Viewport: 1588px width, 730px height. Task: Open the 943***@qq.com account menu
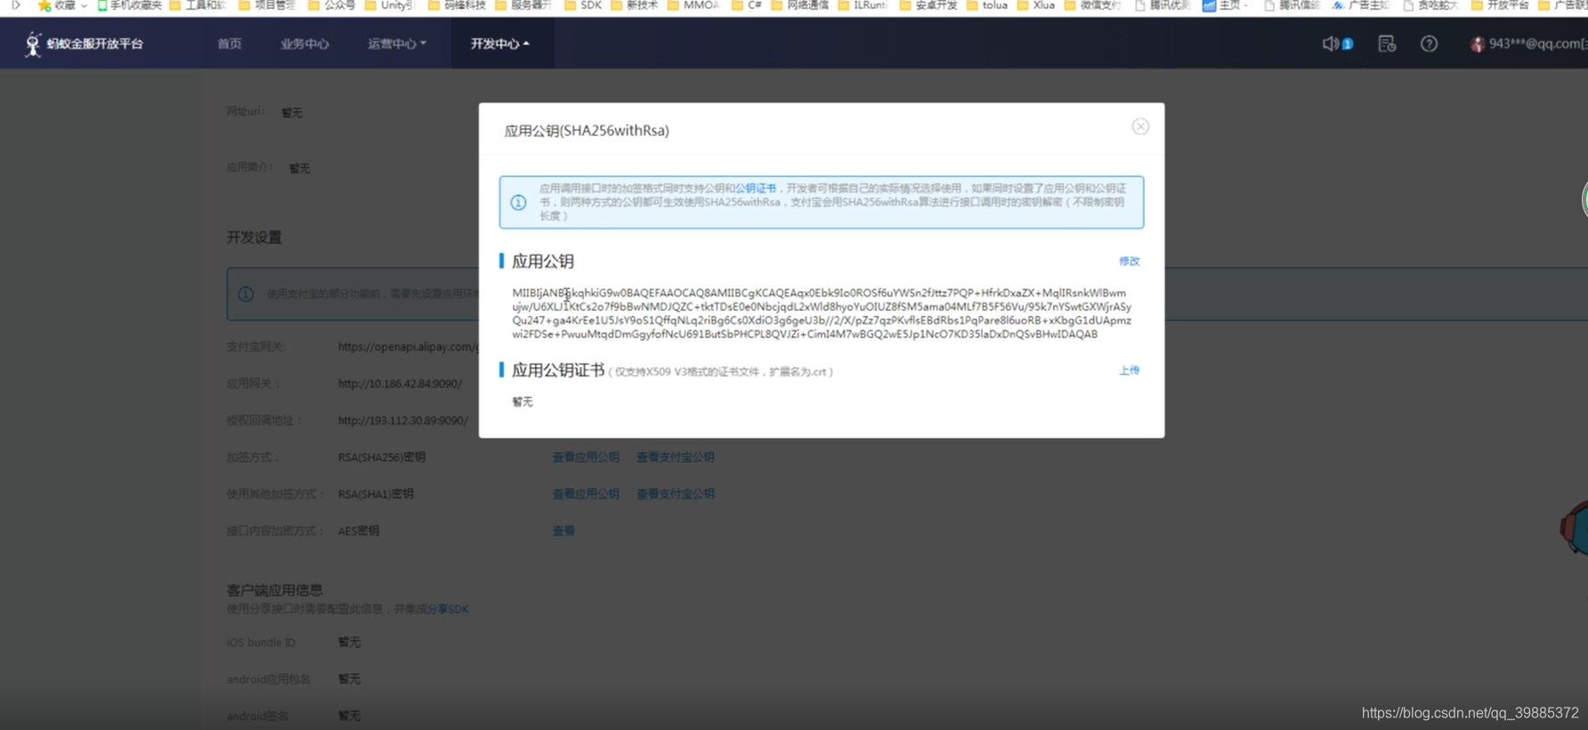point(1538,44)
